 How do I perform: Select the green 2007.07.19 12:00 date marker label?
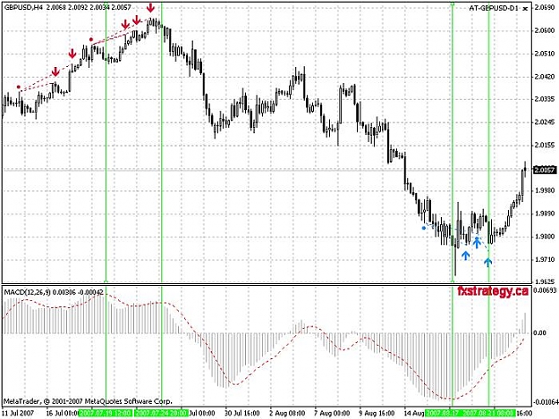click(x=106, y=414)
